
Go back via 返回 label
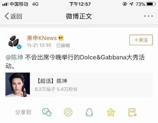[16, 16]
